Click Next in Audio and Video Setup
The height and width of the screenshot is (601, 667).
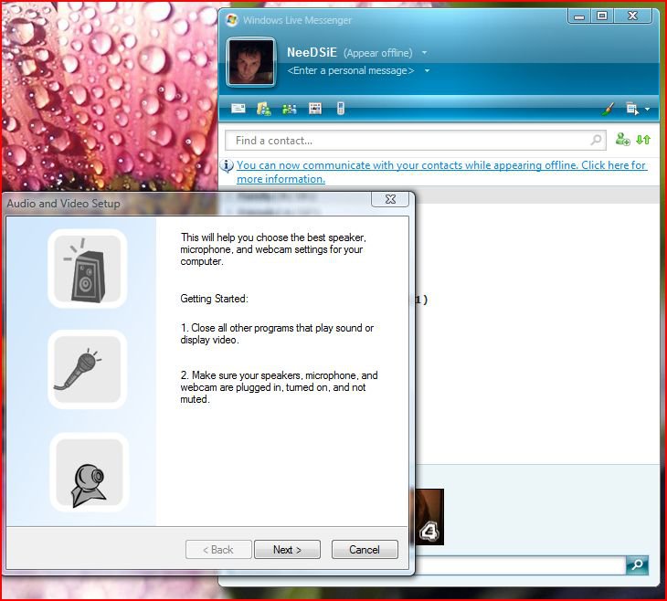(287, 550)
